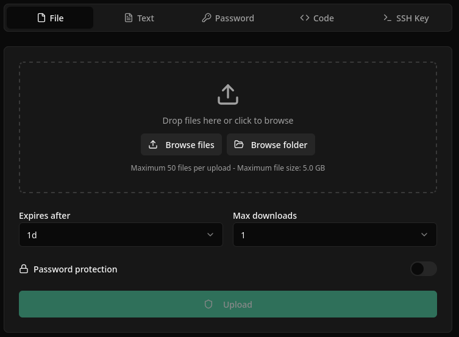Click the upload icon inside Browse files
The image size is (459, 337).
[153, 144]
